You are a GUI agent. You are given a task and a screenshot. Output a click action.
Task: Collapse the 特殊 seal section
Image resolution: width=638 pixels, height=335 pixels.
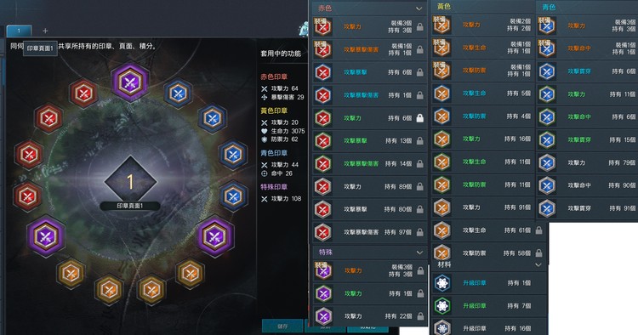pos(419,253)
